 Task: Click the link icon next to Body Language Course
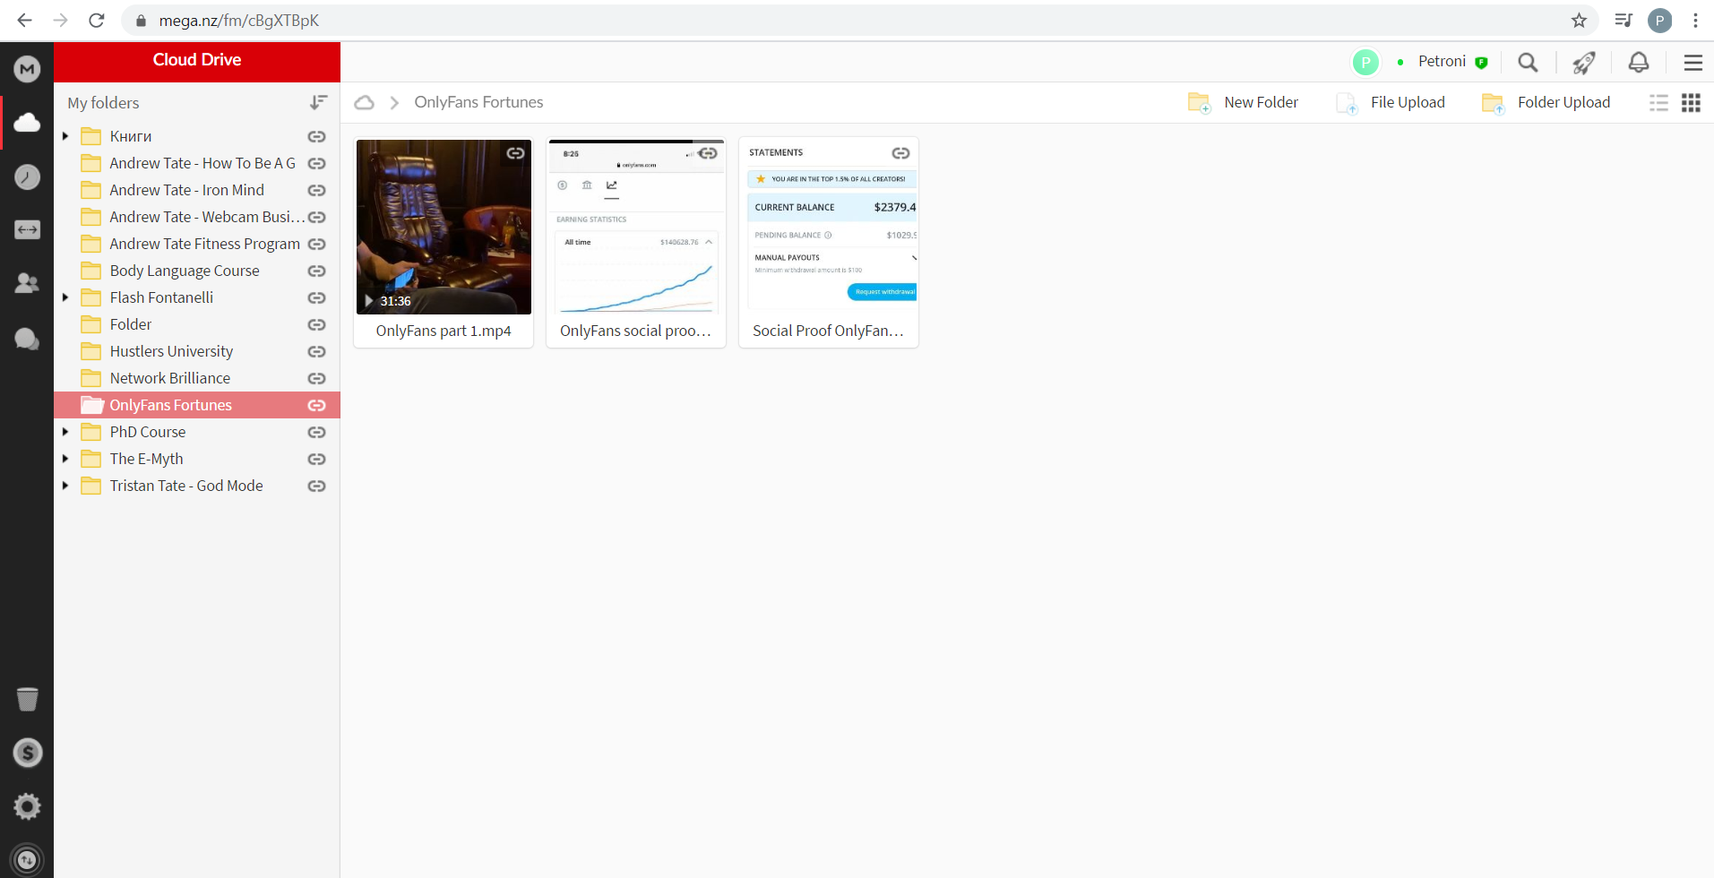point(316,271)
